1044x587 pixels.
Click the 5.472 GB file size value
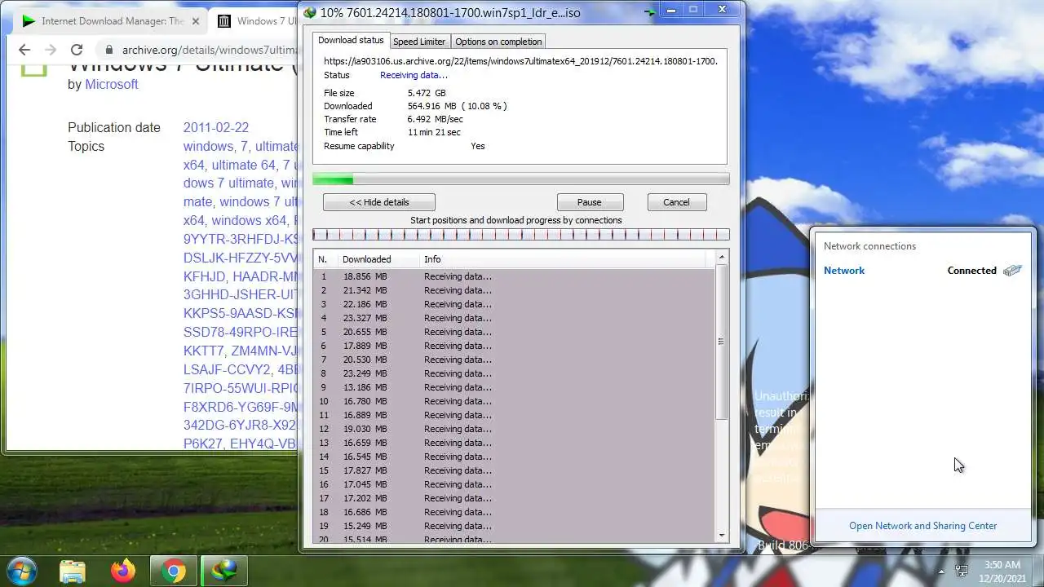click(427, 93)
